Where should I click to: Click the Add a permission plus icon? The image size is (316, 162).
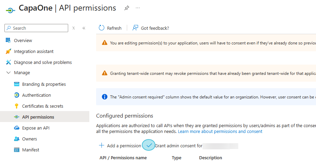click(102, 146)
